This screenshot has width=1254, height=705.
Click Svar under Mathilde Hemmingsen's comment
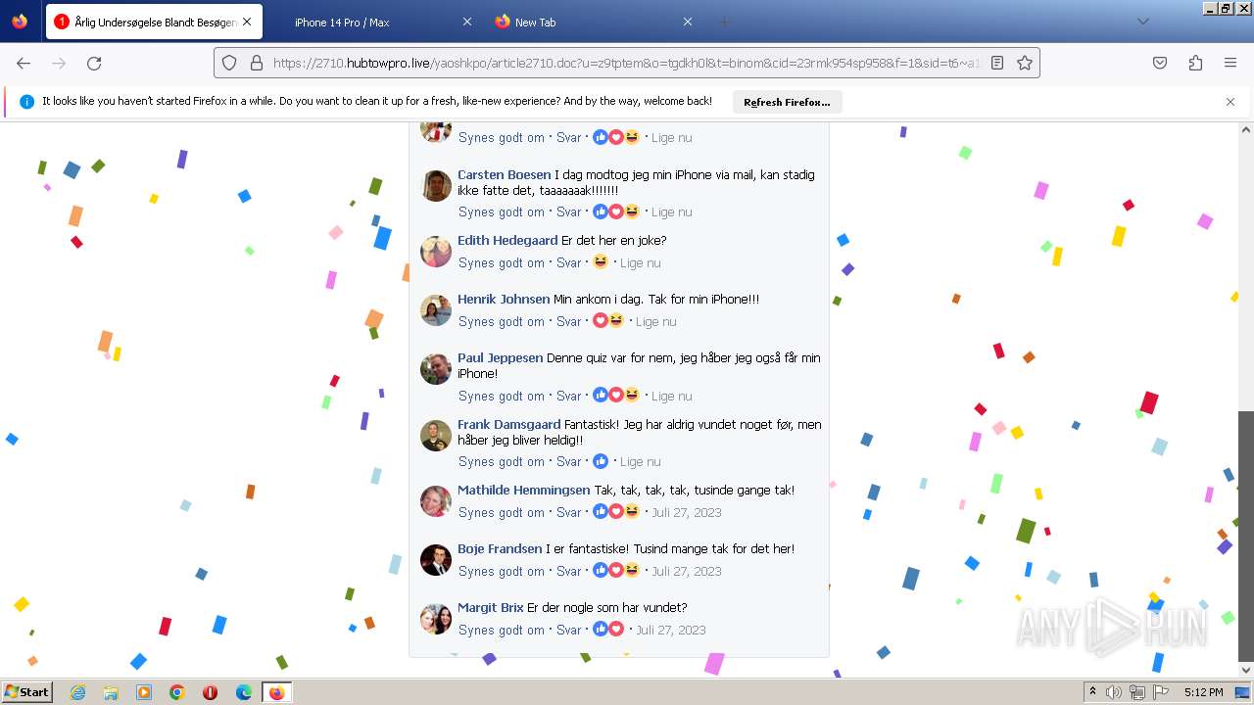point(569,513)
